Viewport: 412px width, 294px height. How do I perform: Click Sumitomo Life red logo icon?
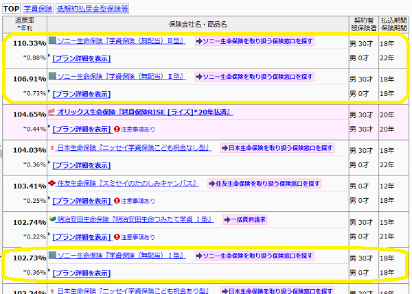coord(52,183)
